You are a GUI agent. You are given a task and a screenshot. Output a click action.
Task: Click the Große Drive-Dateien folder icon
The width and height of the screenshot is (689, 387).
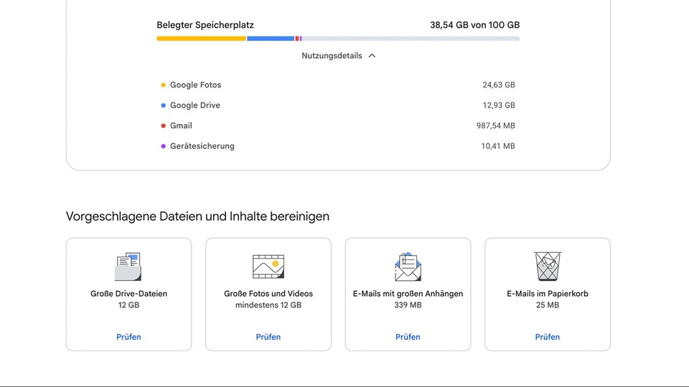(x=128, y=267)
